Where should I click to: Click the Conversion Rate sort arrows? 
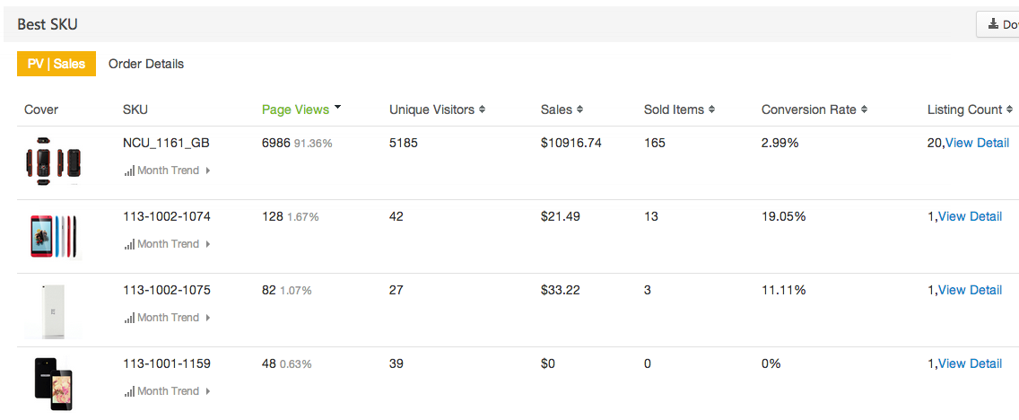864,109
